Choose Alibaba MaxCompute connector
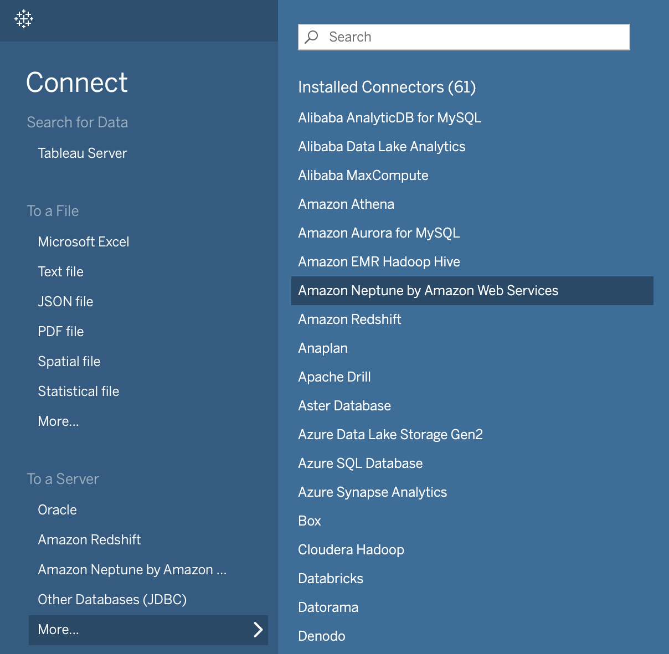The image size is (669, 654). pos(363,176)
